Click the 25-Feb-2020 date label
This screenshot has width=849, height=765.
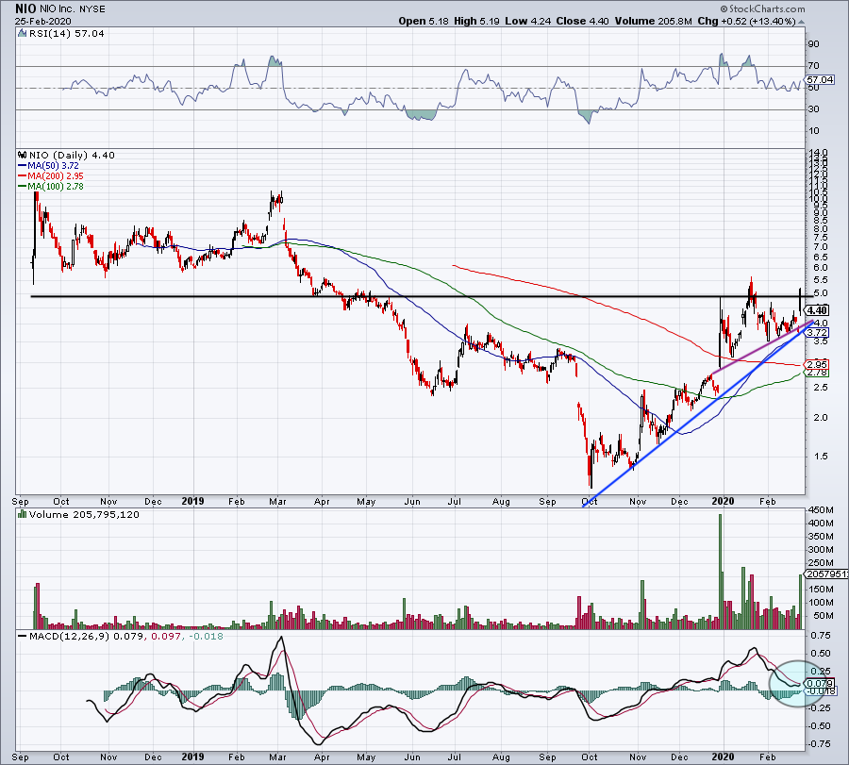(x=42, y=22)
